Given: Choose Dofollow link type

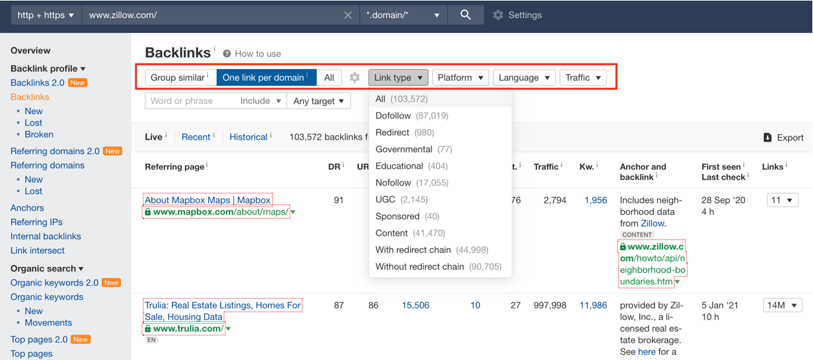Looking at the screenshot, I should 440,116.
